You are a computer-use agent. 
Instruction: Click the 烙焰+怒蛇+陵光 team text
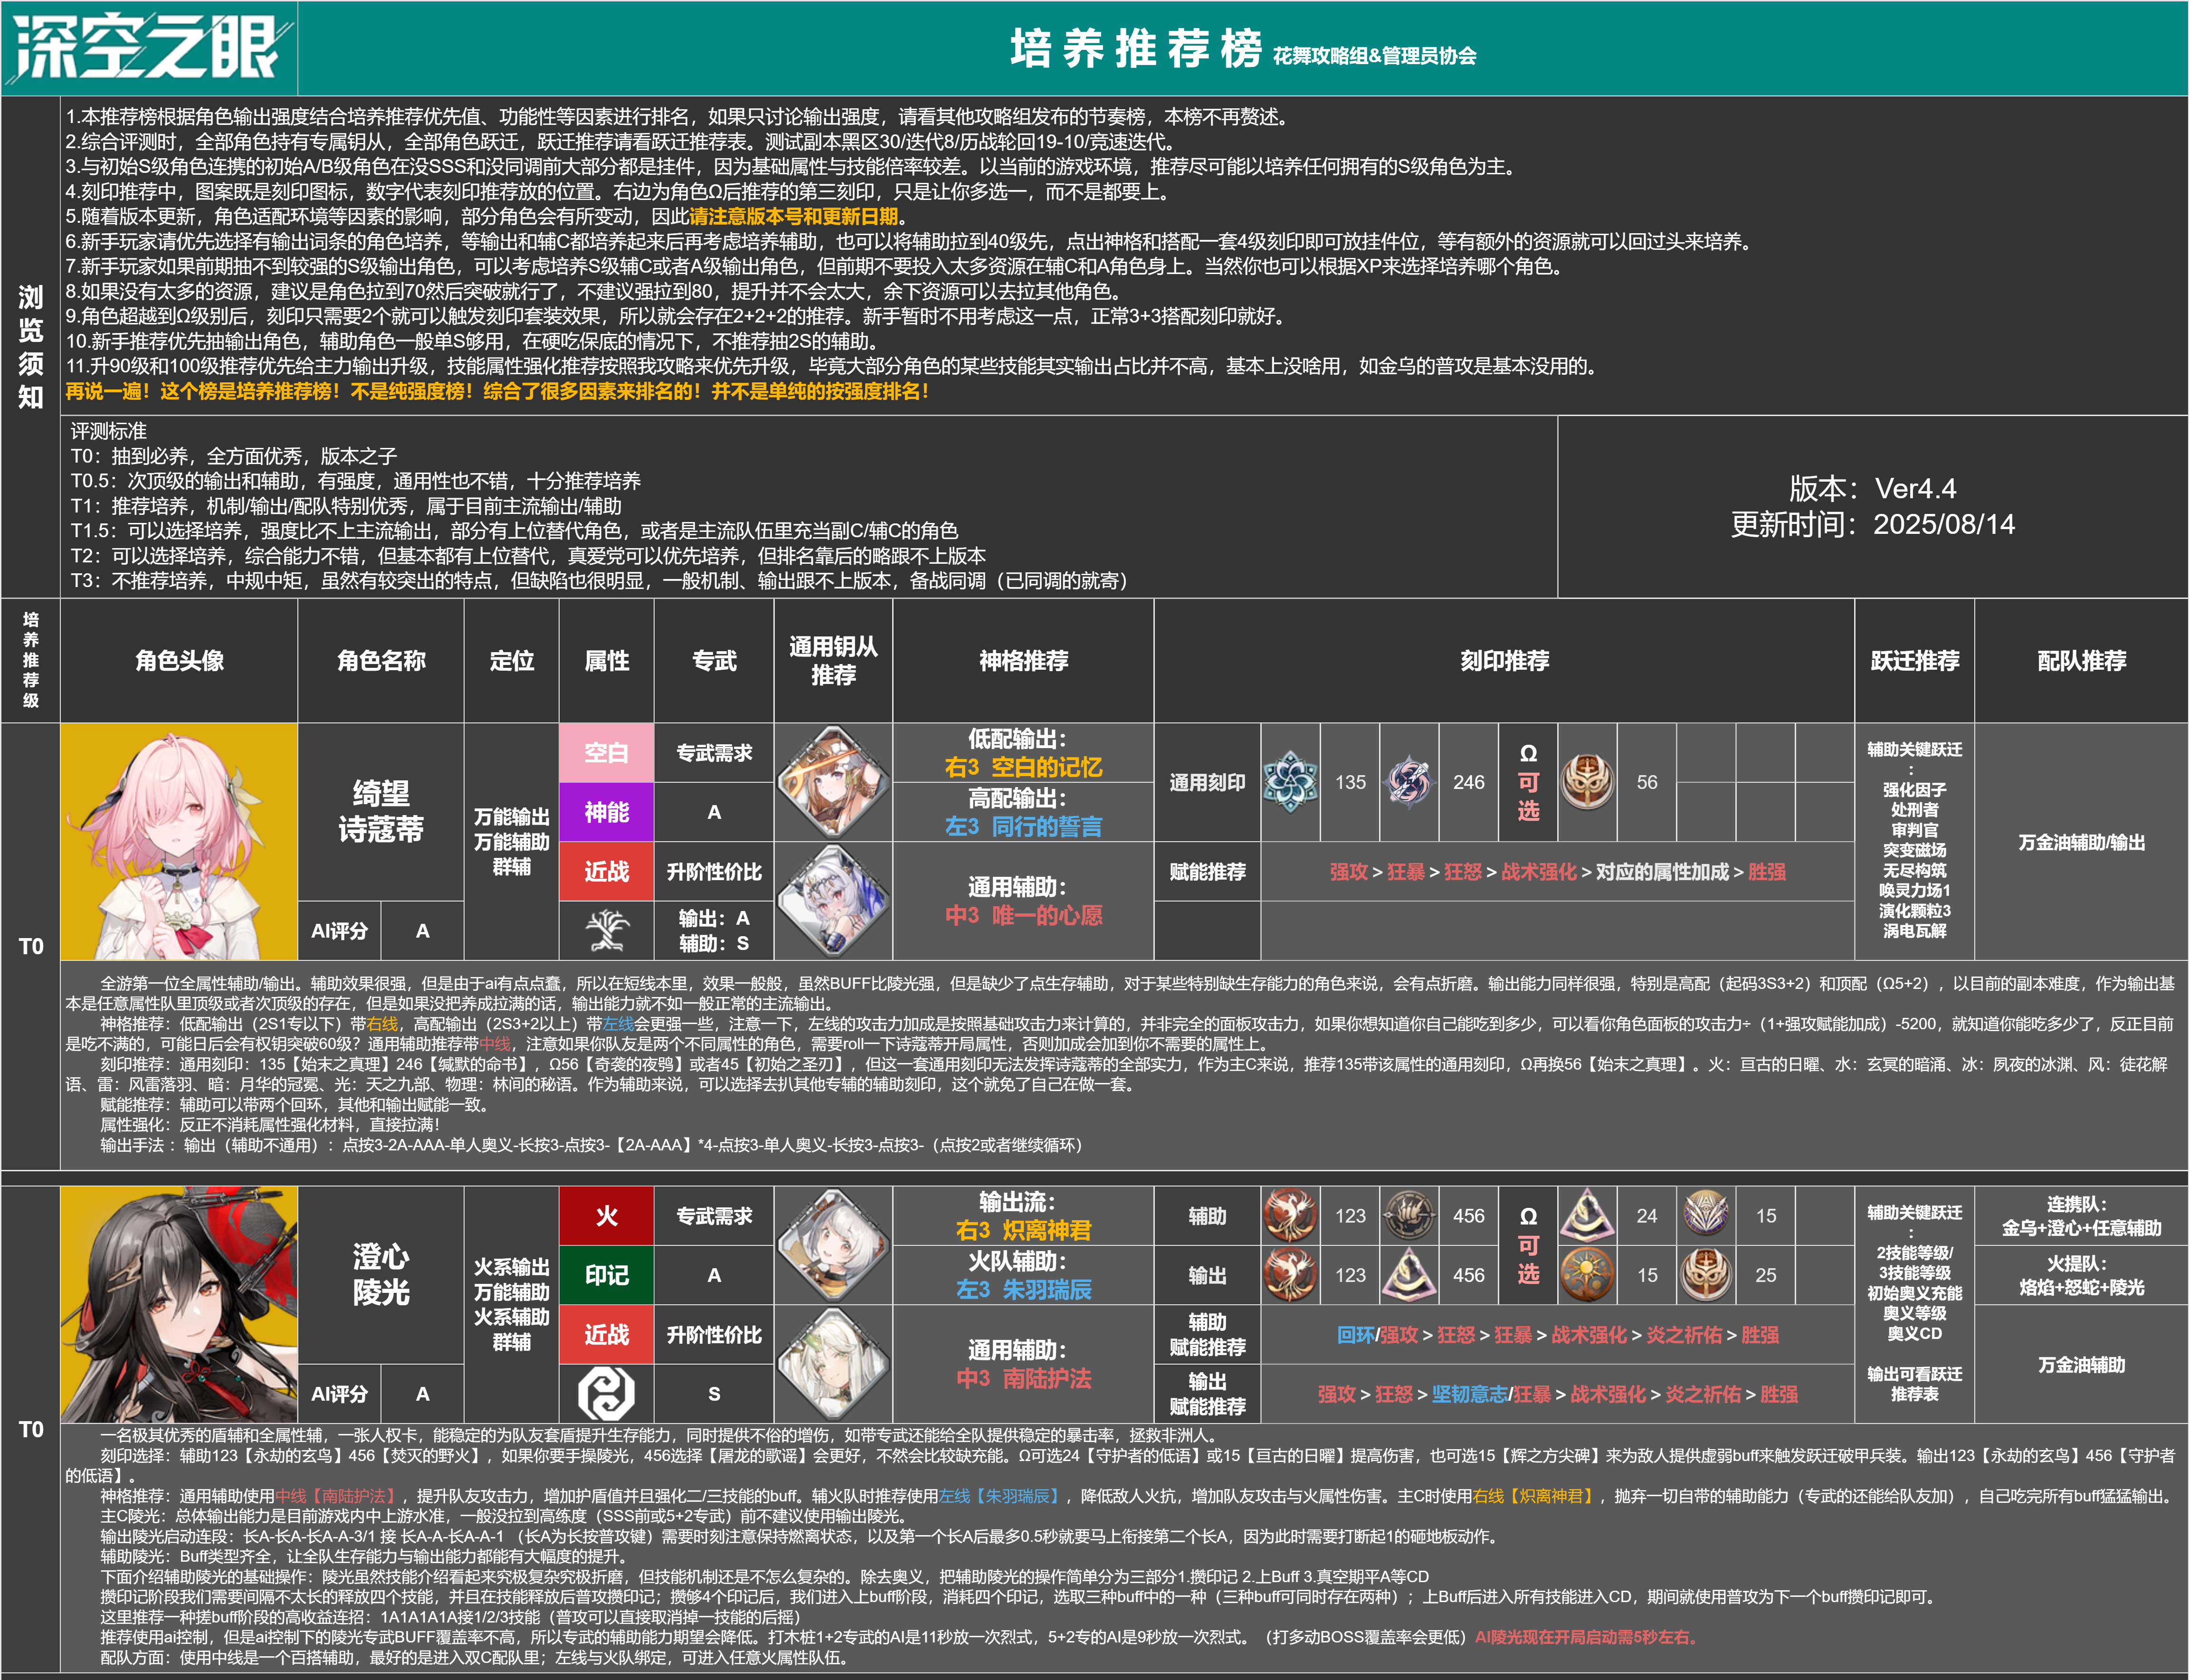2081,1287
